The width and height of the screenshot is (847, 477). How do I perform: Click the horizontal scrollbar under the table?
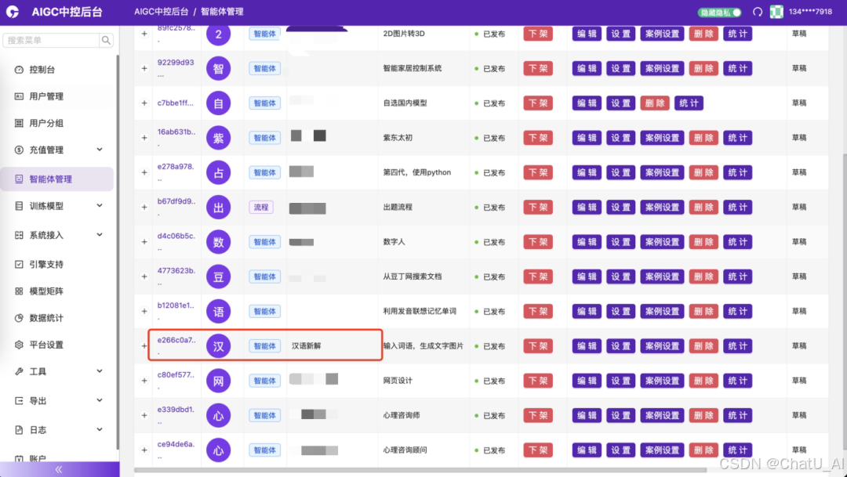(420, 470)
